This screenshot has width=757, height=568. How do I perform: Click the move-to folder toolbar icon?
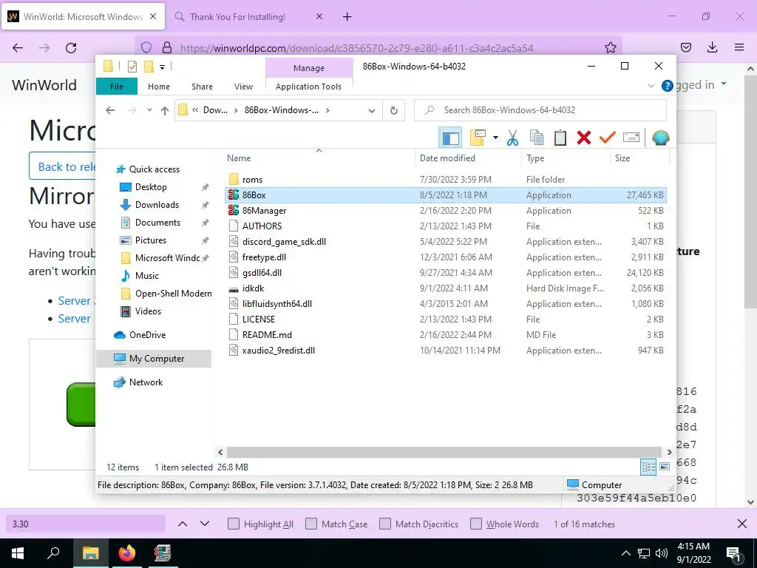coord(478,138)
